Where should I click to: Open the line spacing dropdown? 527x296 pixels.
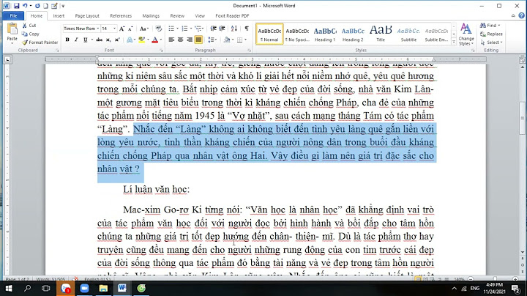click(x=212, y=40)
